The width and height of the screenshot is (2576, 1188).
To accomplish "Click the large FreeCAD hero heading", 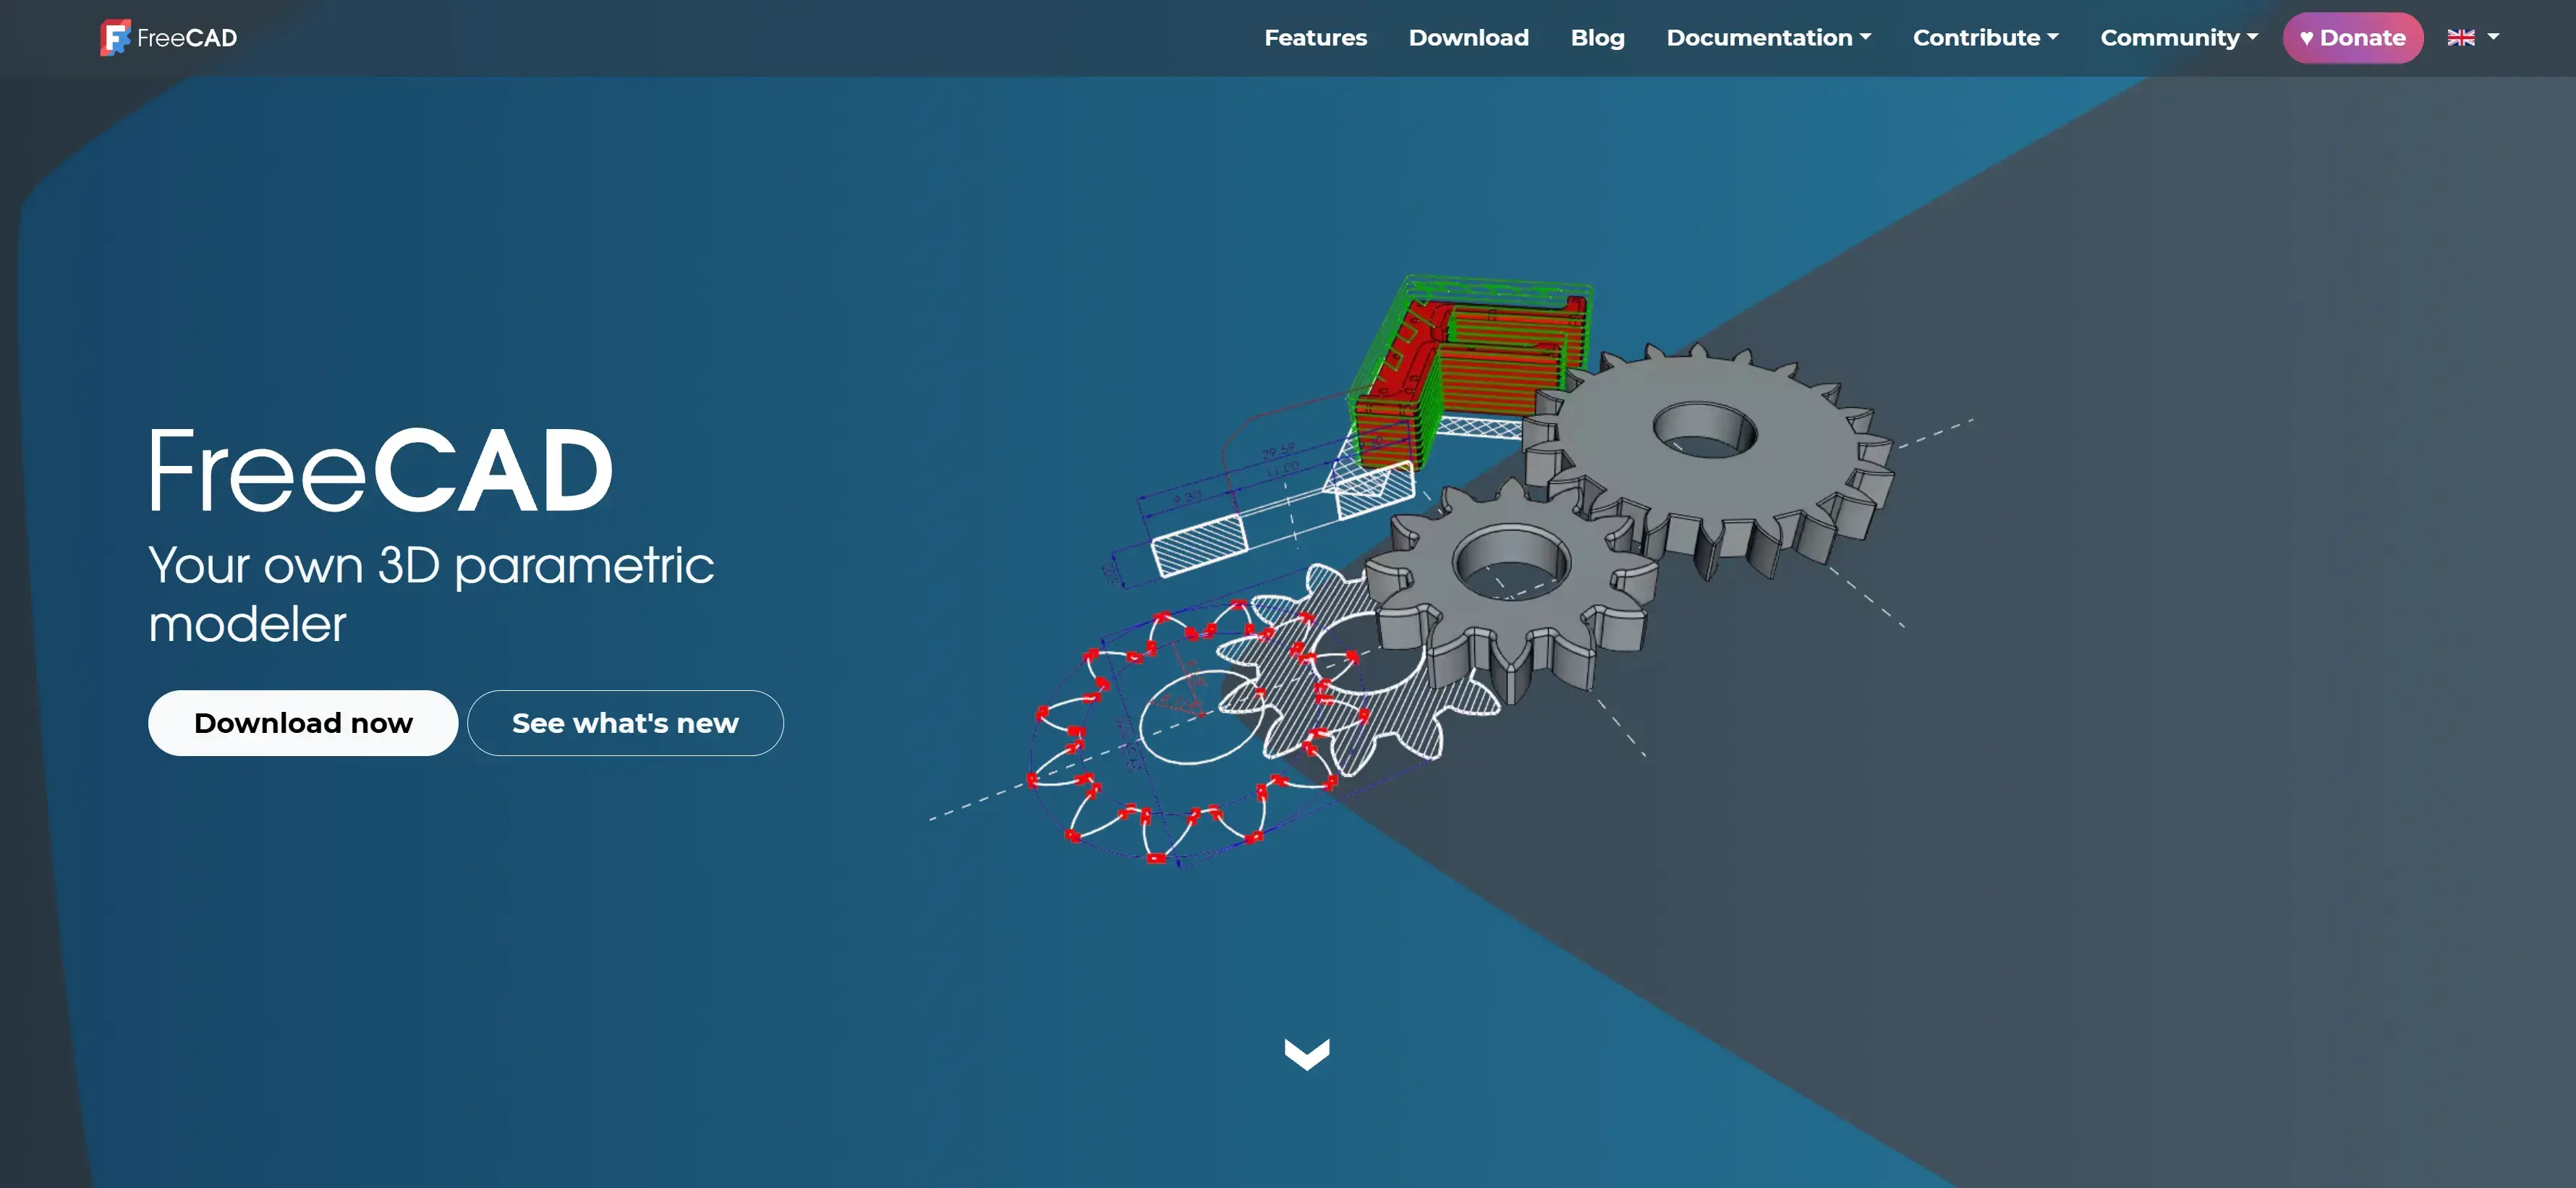I will 380,470.
